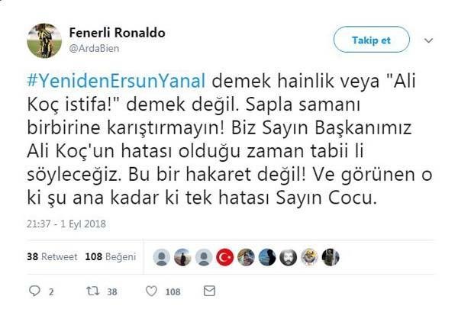Screen dimensions: 458x309
Task: Click the 21:37 - 1 Eyl 2018 timestamp
Action: [x=65, y=227]
